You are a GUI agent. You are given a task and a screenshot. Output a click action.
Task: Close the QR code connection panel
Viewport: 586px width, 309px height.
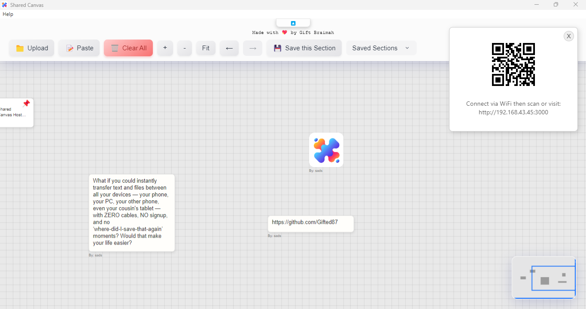pyautogui.click(x=569, y=36)
